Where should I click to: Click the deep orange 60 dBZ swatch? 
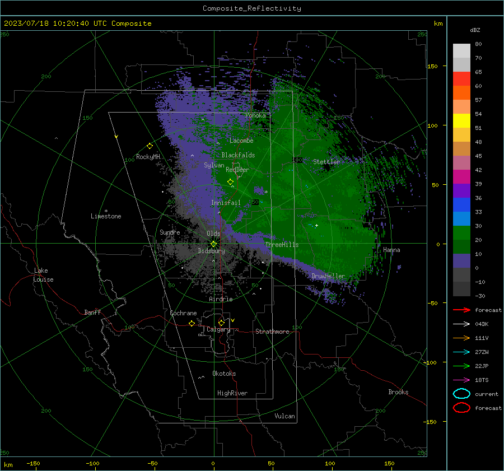coord(461,92)
